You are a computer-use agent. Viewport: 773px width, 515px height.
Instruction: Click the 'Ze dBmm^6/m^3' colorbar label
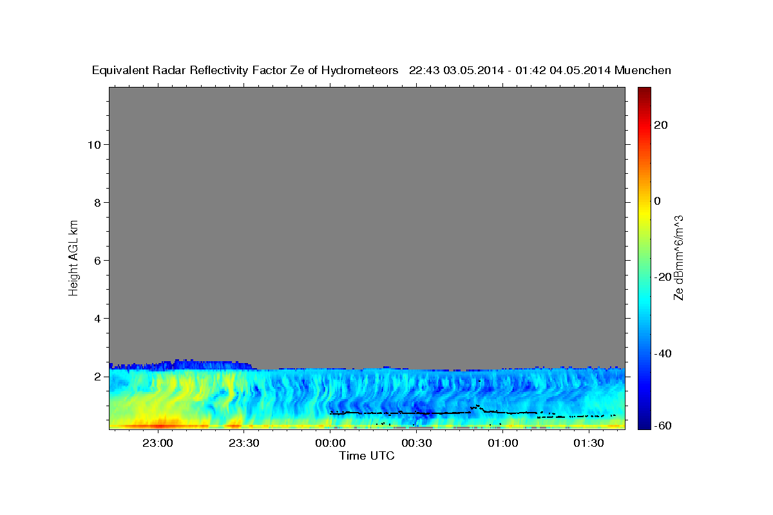(x=678, y=257)
